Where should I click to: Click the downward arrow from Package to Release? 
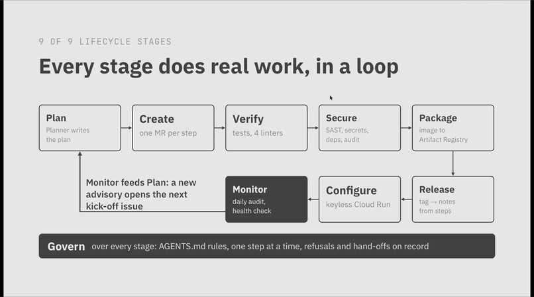(453, 164)
